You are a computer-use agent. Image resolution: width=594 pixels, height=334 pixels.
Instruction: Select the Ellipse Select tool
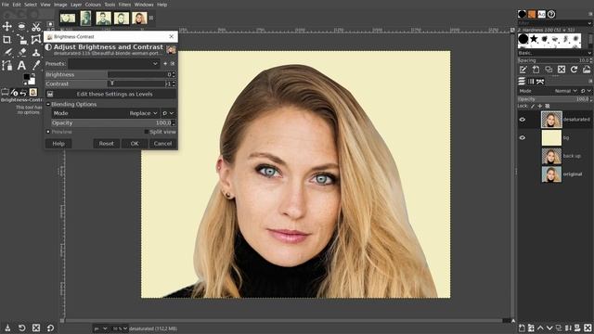pos(21,26)
